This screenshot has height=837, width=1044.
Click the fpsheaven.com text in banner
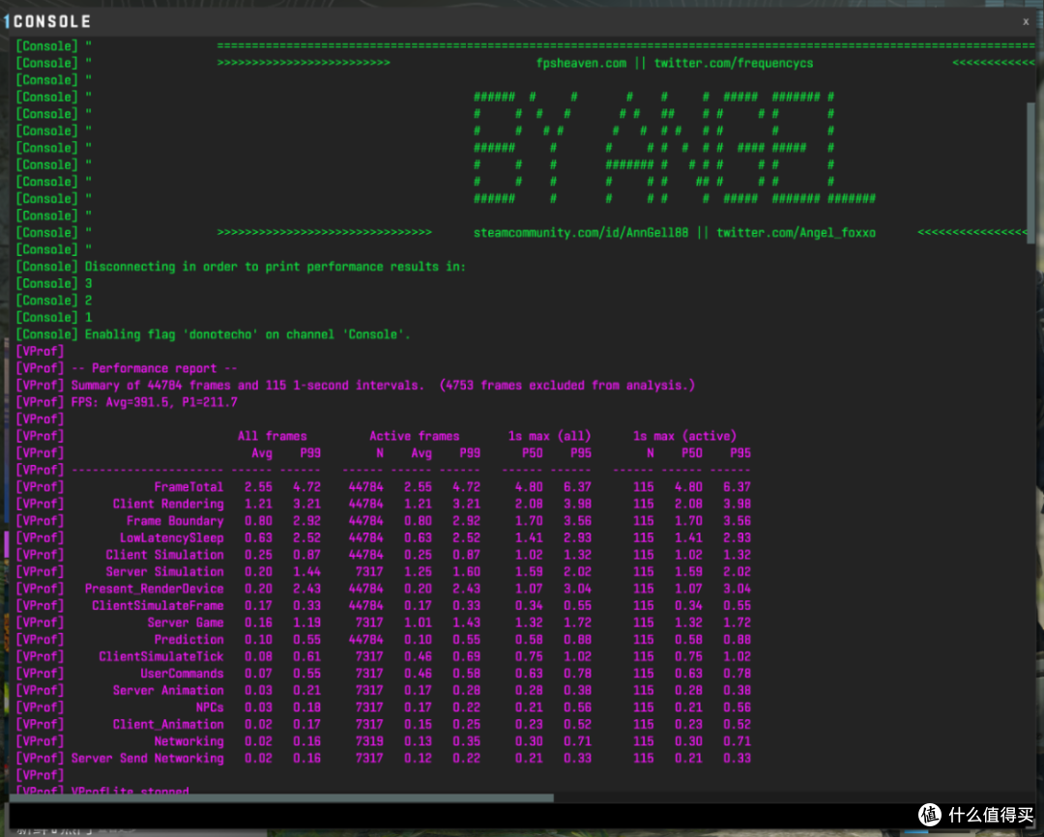coord(581,63)
